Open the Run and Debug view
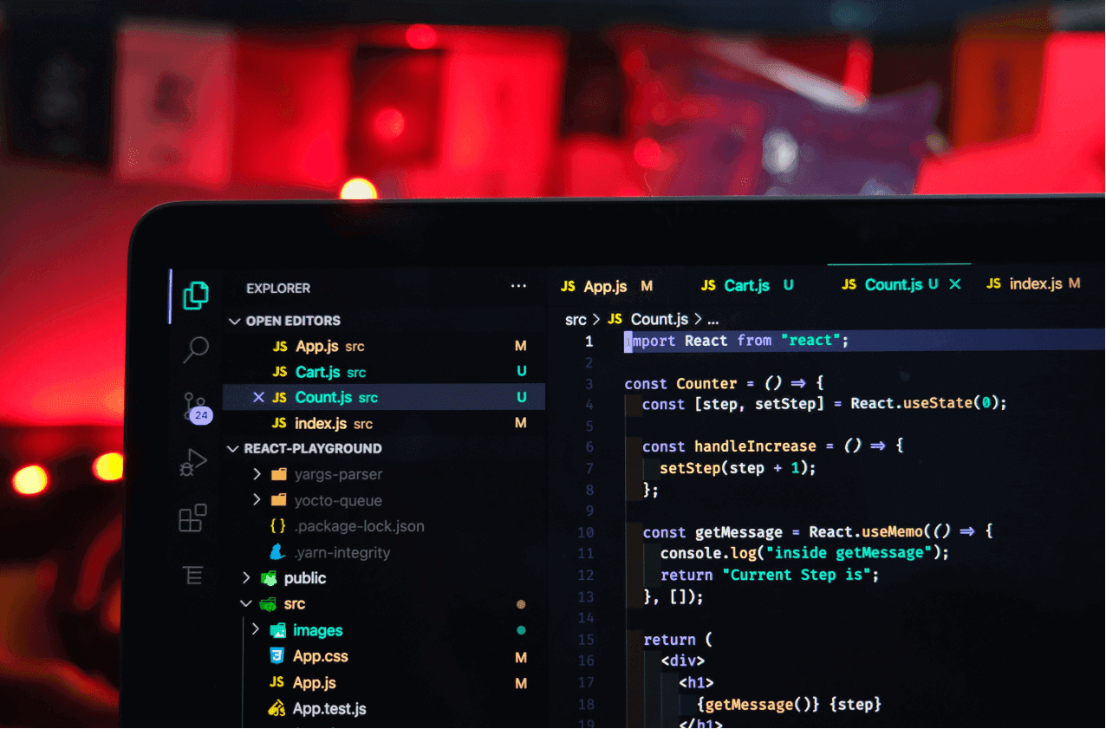This screenshot has width=1106, height=729. point(194,463)
